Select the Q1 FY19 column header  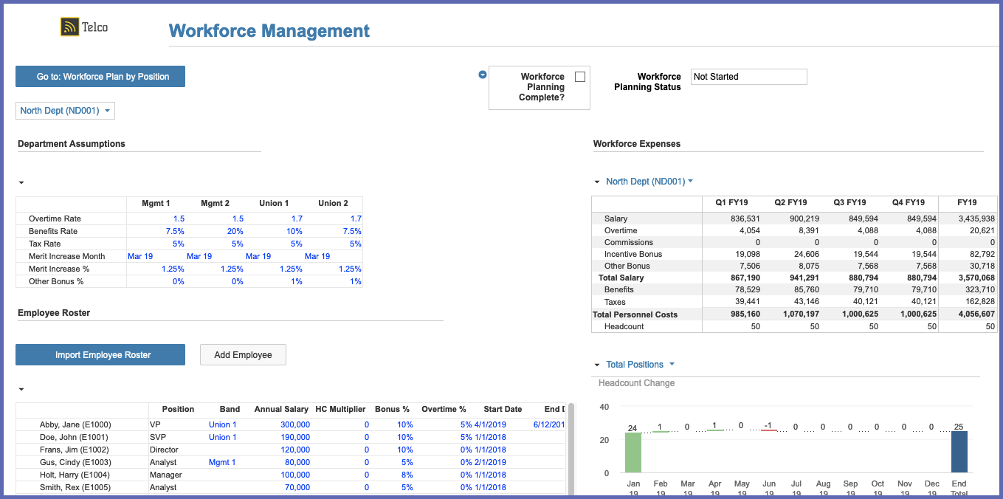click(x=731, y=202)
